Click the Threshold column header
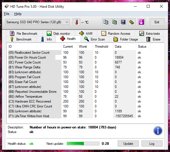Viewport: 170px width, 152px height. point(101,47)
